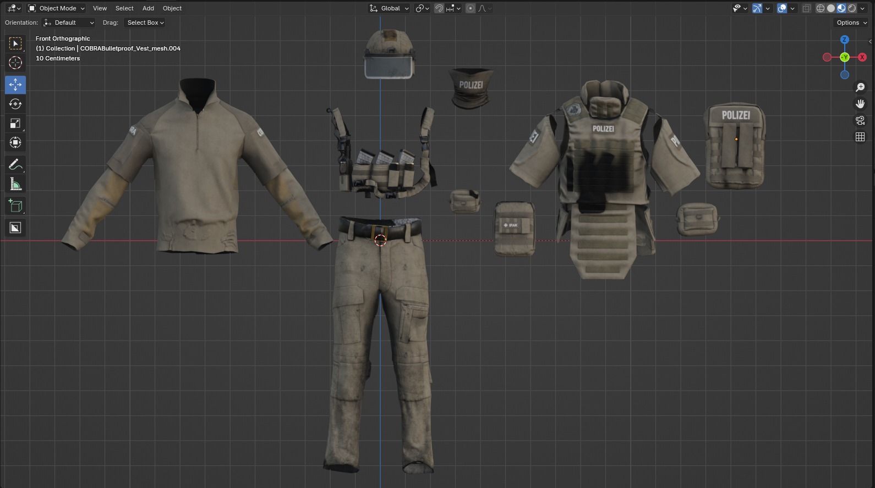This screenshot has height=488, width=875.
Task: Activate the 3D Cursor tool
Action: pyautogui.click(x=15, y=63)
